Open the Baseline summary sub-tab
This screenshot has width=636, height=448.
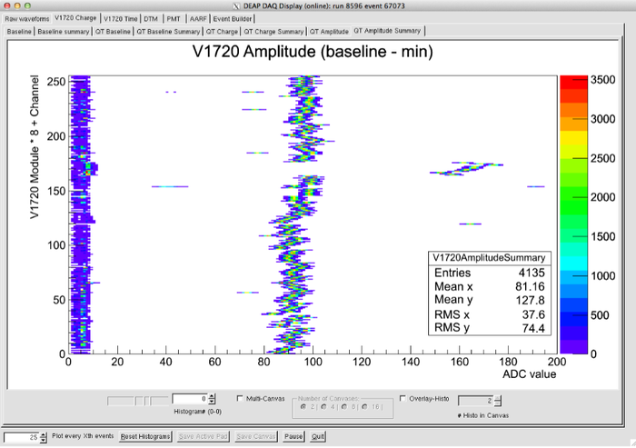click(63, 31)
